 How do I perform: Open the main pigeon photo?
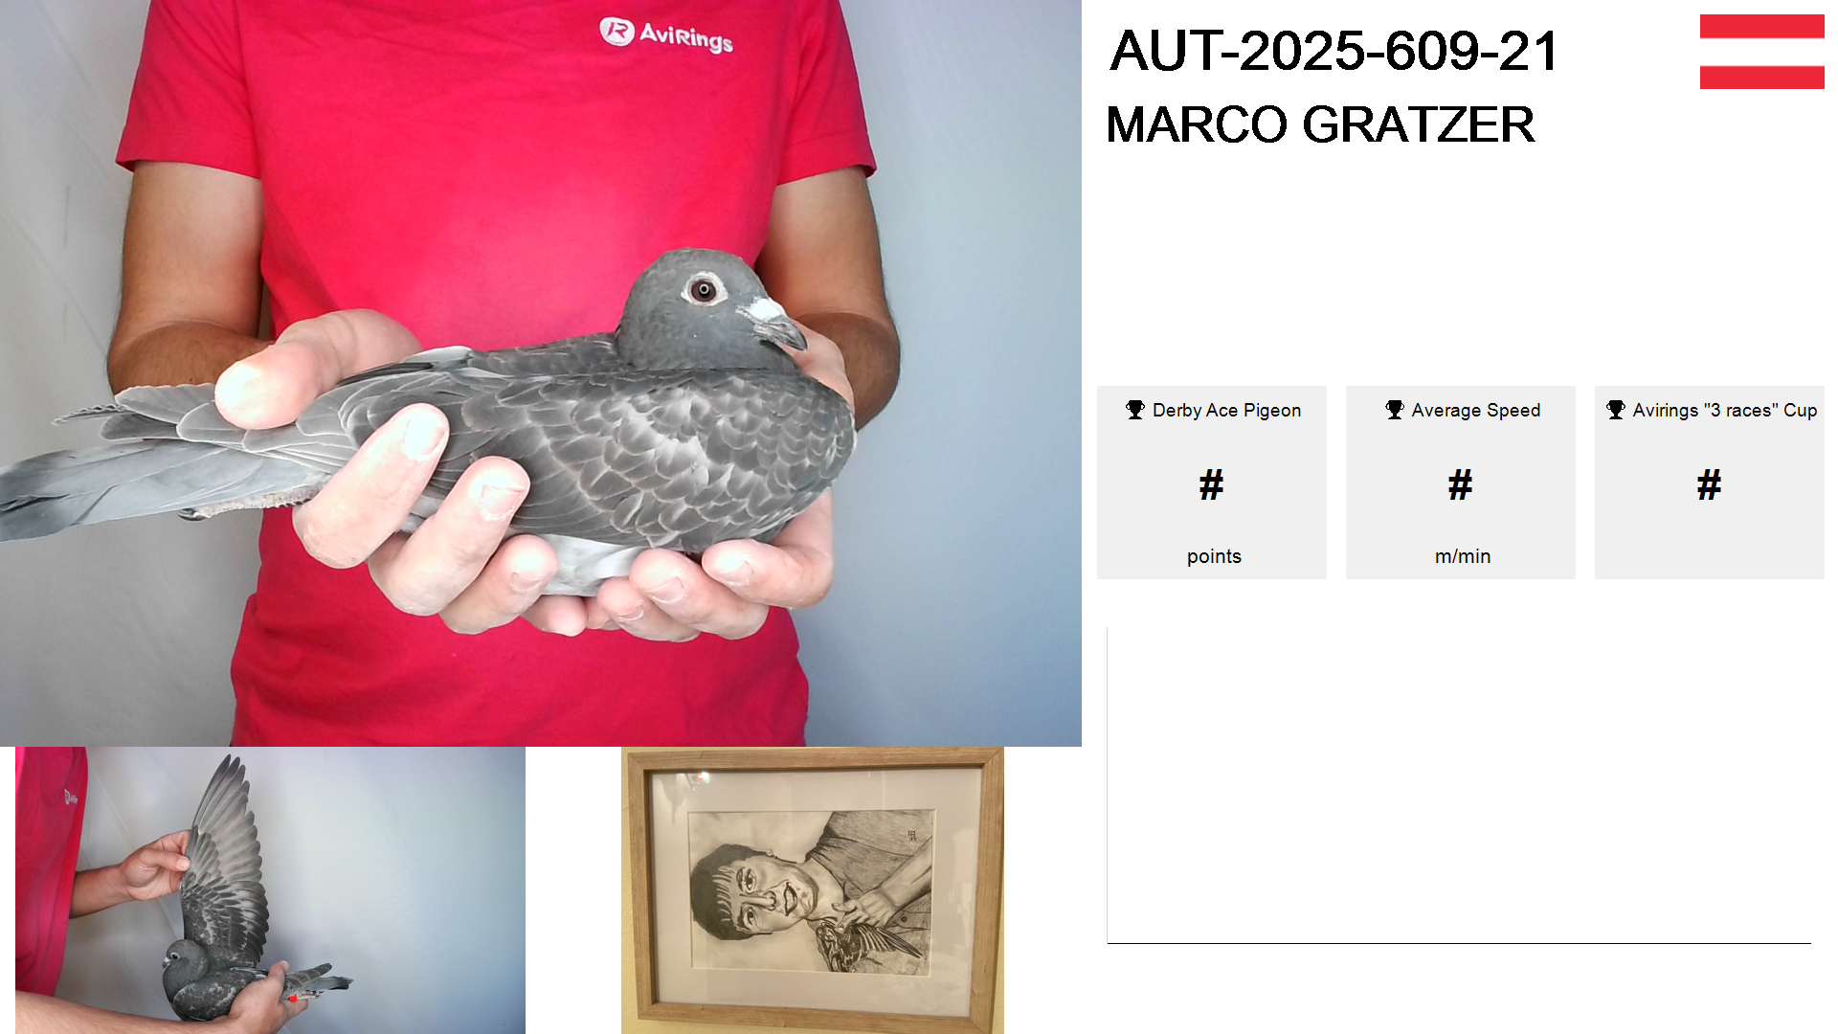(x=541, y=373)
